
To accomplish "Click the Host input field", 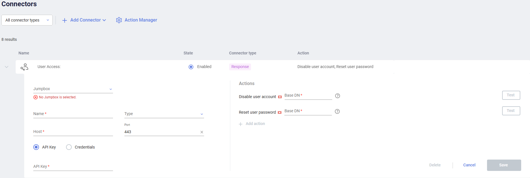I will pyautogui.click(x=73, y=132).
